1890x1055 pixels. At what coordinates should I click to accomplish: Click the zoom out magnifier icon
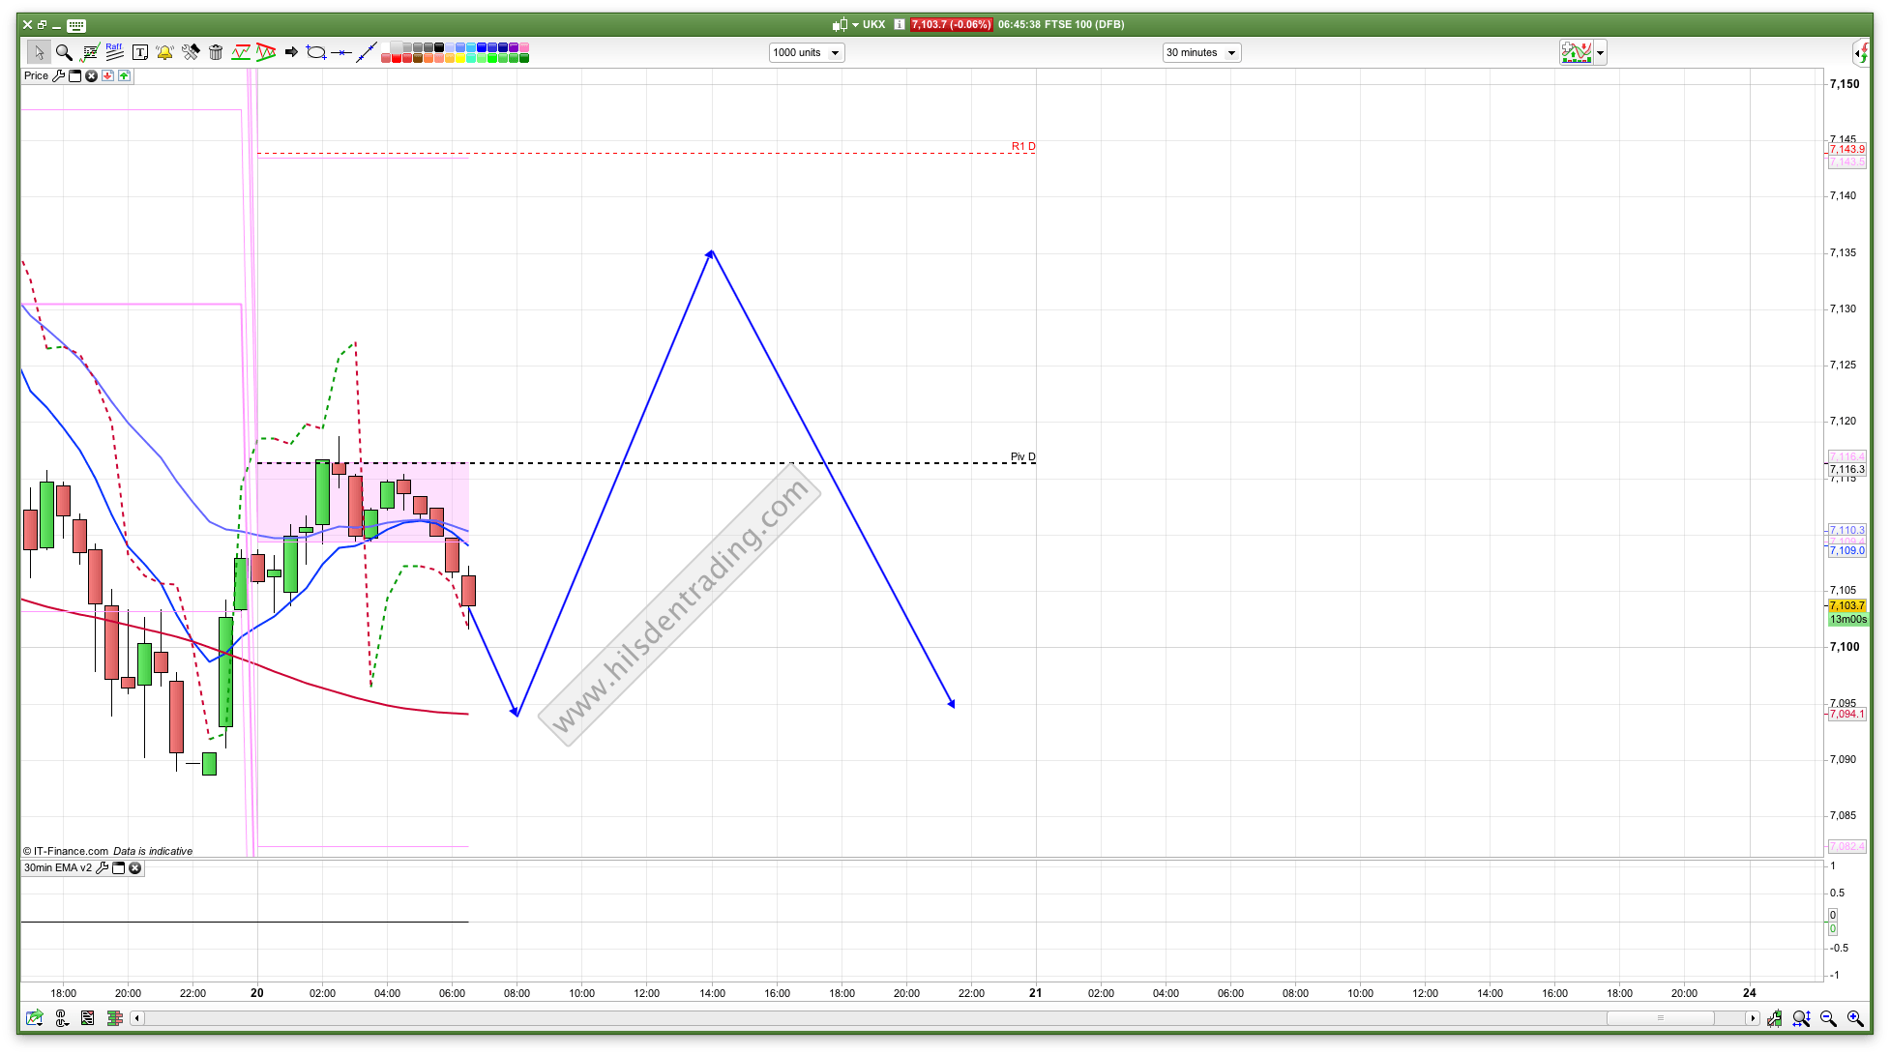pyautogui.click(x=1828, y=1018)
